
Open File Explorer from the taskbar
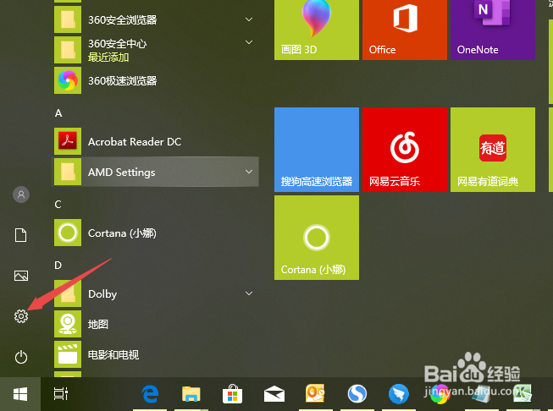coord(191,394)
